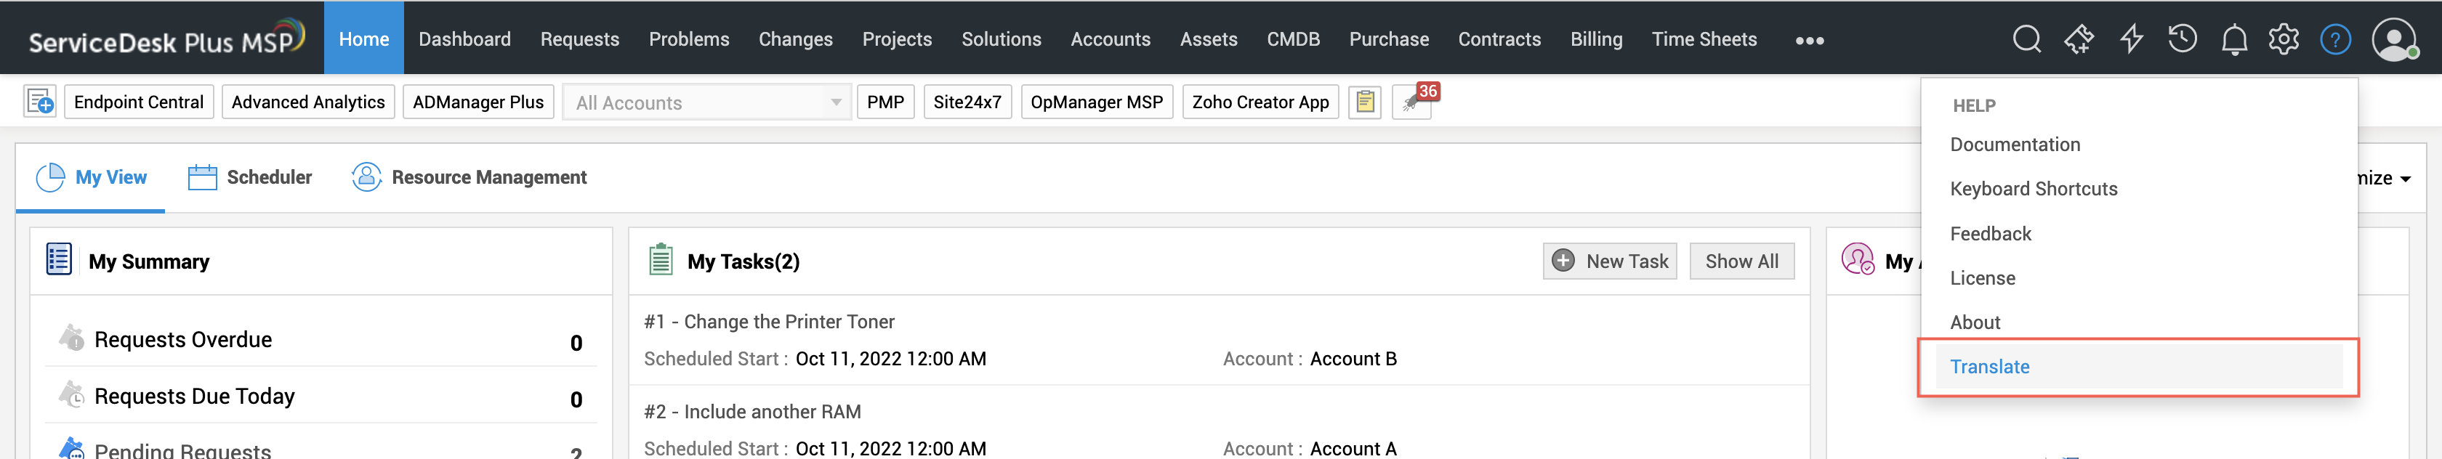The width and height of the screenshot is (2442, 459).
Task: Click the New Task button
Action: 1610,261
